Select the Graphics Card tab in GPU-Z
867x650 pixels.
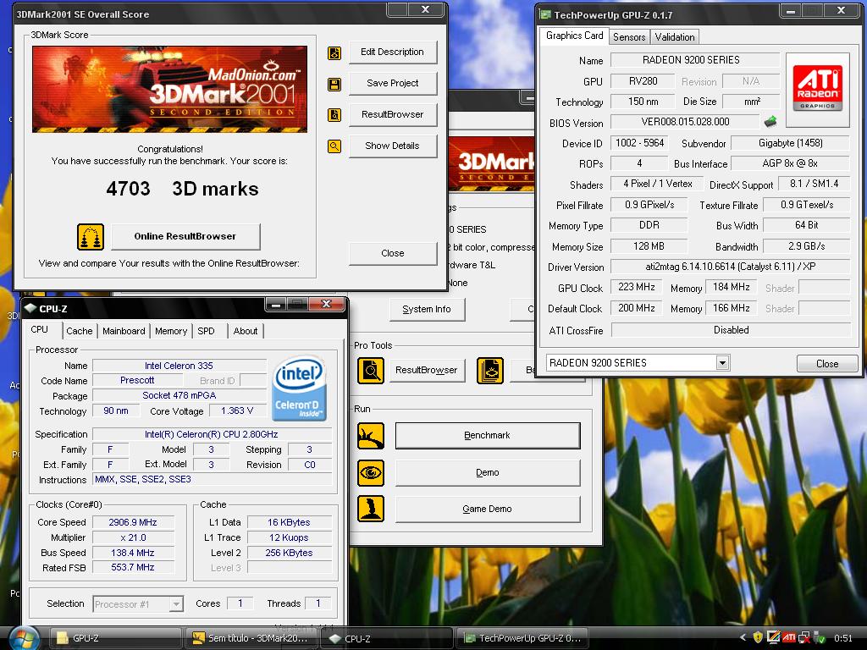[x=574, y=36]
